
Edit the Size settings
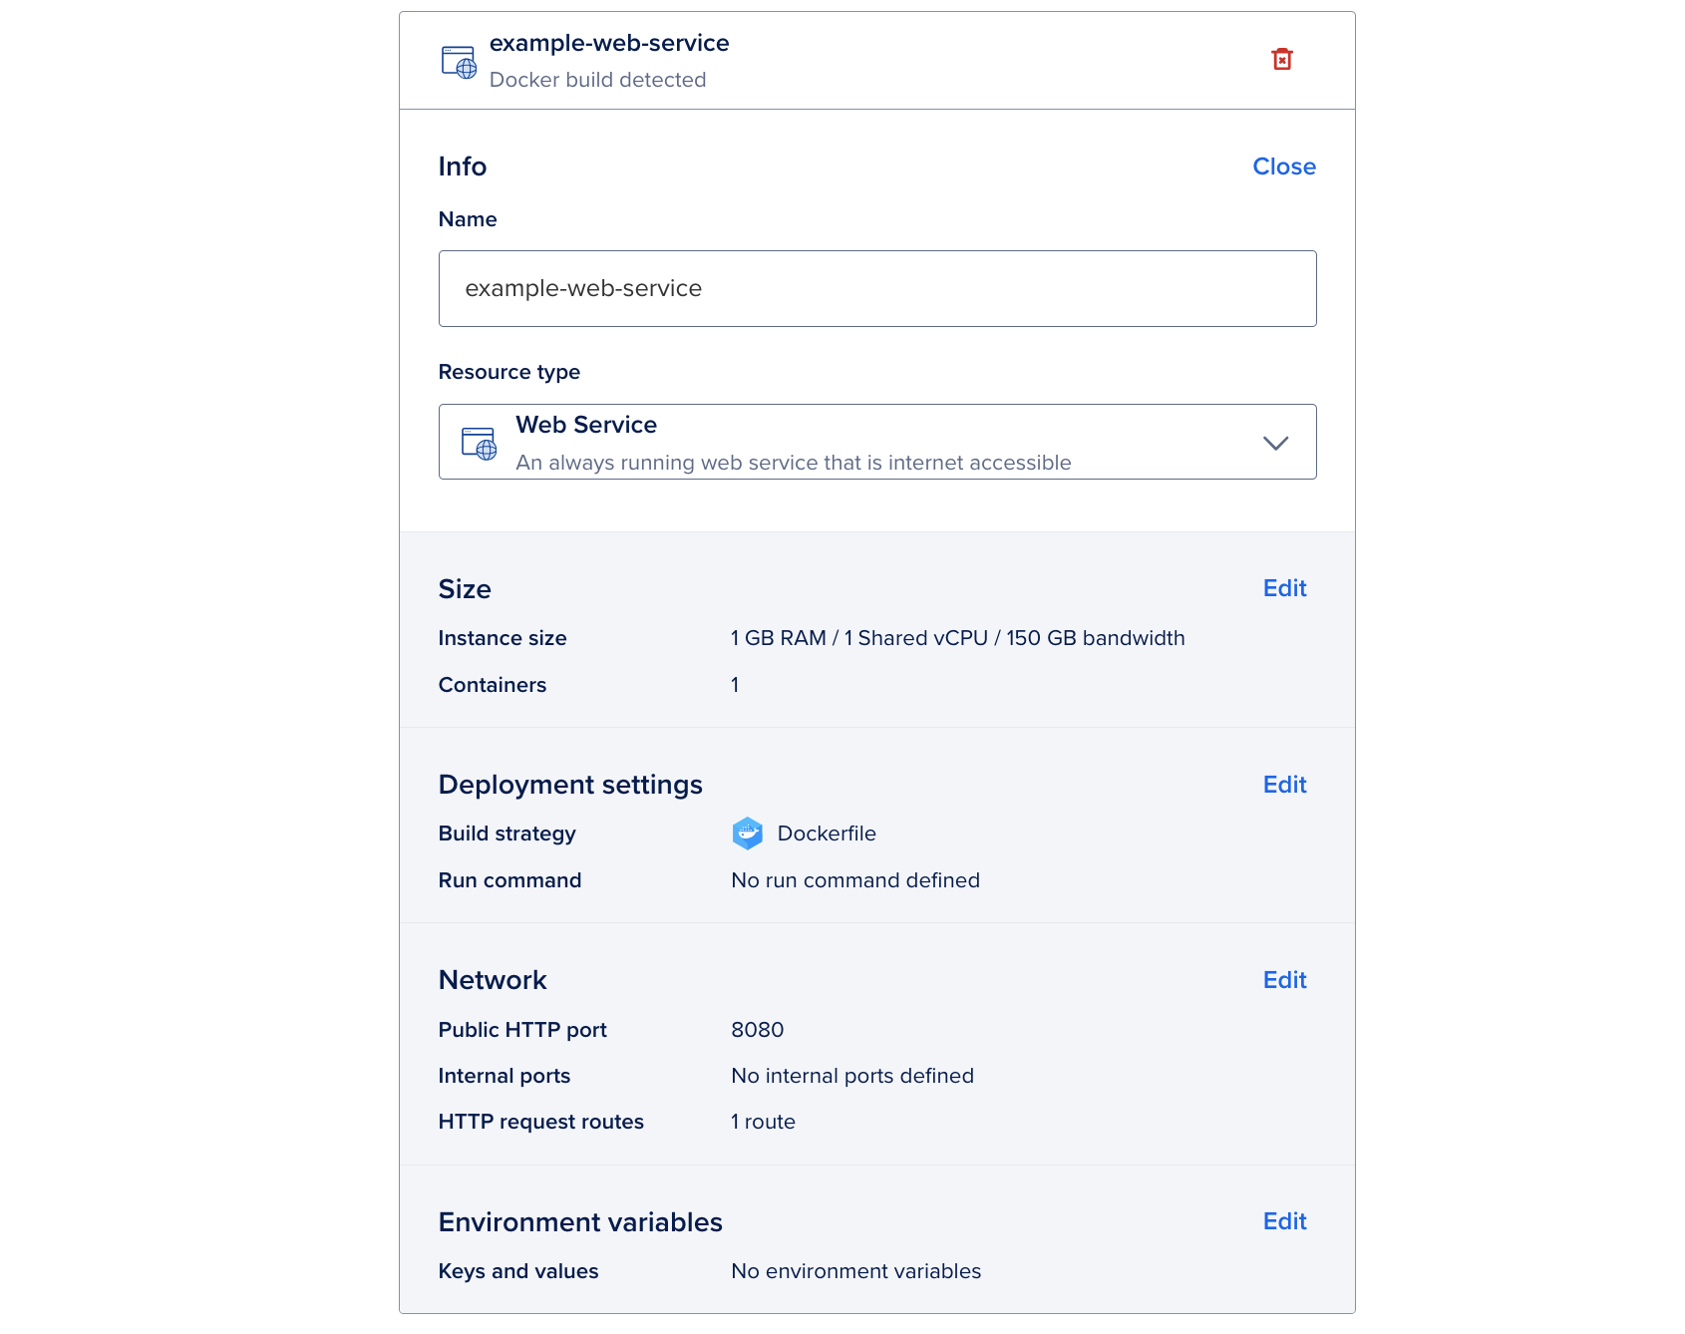(x=1284, y=588)
